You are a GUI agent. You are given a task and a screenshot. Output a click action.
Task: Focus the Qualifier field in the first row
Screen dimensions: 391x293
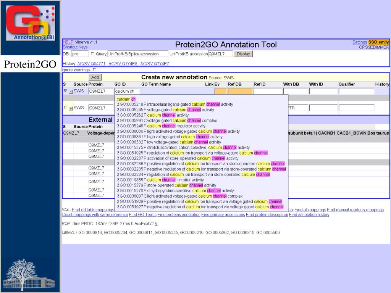coord(356,91)
